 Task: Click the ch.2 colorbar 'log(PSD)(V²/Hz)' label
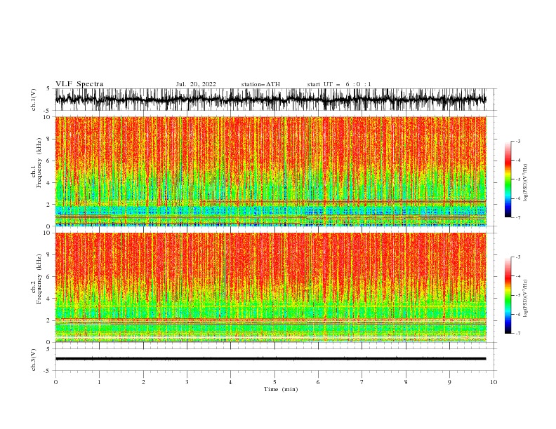[526, 299]
